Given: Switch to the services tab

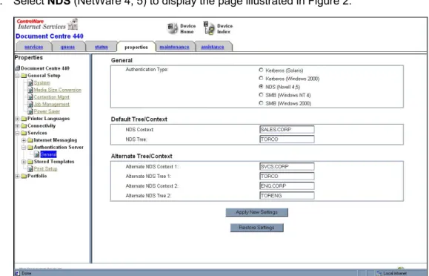Looking at the screenshot, I should (x=33, y=47).
